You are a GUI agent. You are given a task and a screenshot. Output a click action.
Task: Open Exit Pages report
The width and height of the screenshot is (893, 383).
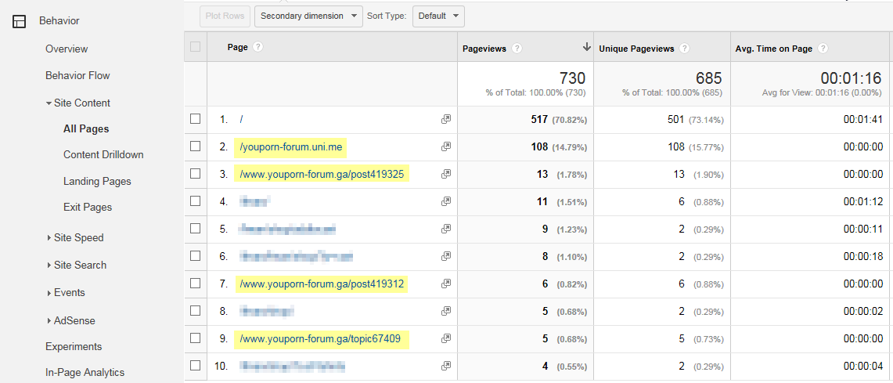pyautogui.click(x=88, y=208)
